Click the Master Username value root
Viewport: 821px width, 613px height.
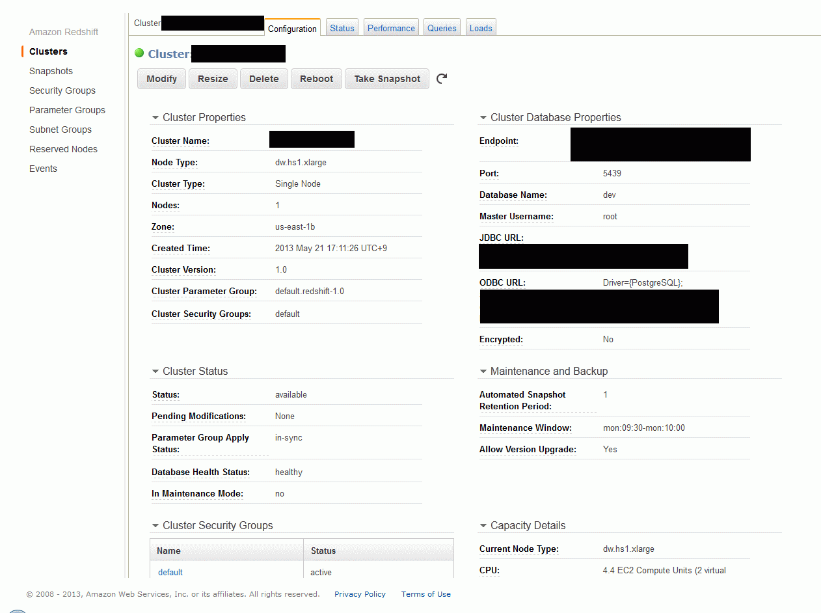(x=610, y=217)
